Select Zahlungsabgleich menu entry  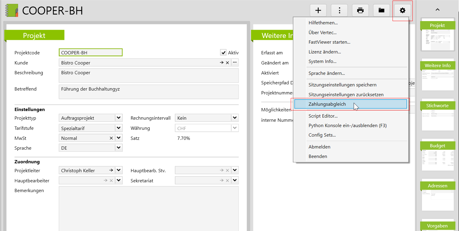pyautogui.click(x=327, y=104)
